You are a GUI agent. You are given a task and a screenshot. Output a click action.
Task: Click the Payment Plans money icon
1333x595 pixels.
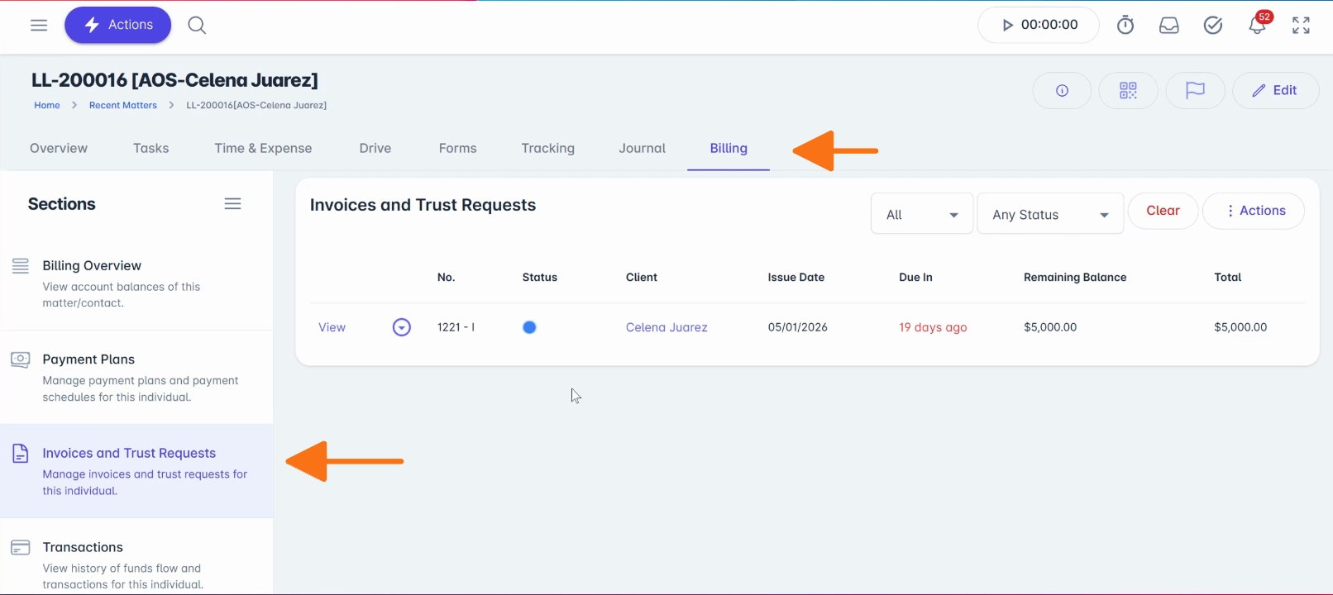pyautogui.click(x=21, y=359)
